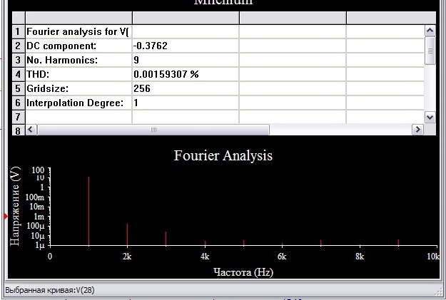Select row header 2
This screenshot has width=446, height=300.
tap(19, 46)
